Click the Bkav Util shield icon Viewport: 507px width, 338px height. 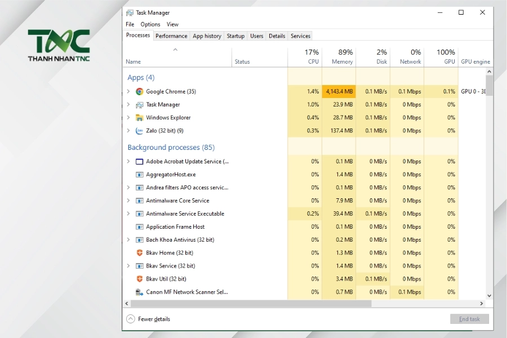[139, 279]
